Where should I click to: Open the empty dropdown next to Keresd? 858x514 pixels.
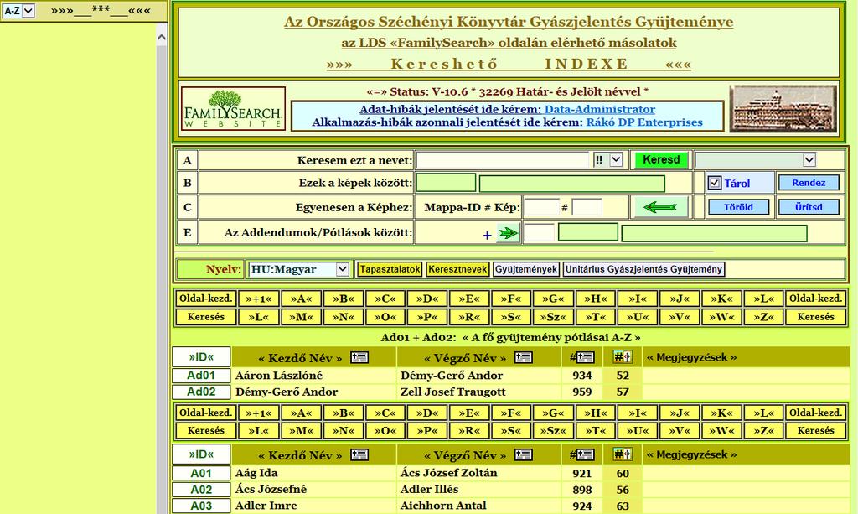point(755,160)
